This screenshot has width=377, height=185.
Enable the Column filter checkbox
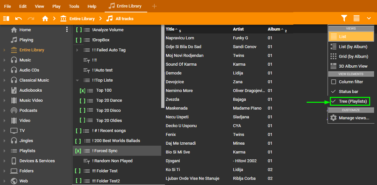pos(333,82)
